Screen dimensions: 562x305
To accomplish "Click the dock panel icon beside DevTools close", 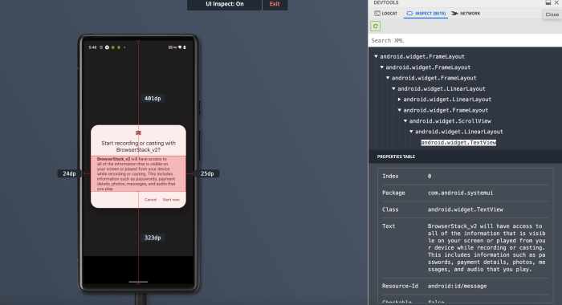I will (x=548, y=2).
